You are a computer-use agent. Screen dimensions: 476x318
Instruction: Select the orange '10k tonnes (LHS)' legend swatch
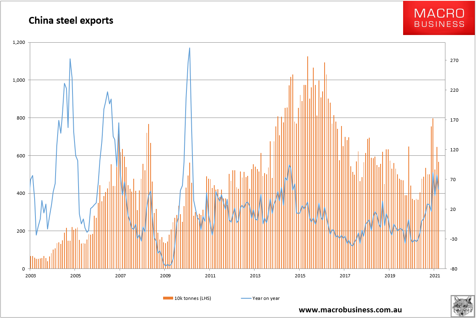click(x=168, y=298)
